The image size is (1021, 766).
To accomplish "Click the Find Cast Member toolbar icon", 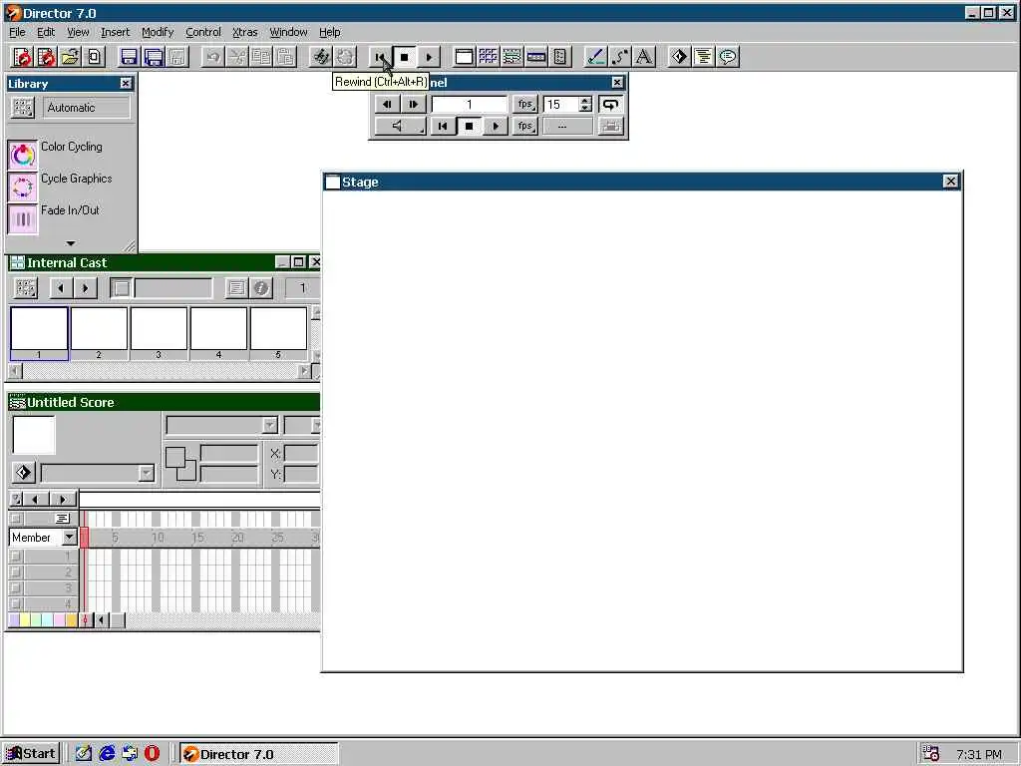I will 320,57.
